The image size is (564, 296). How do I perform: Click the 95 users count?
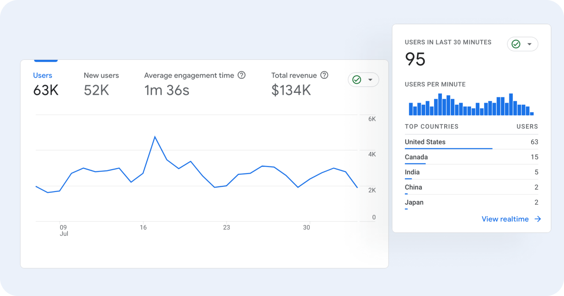pyautogui.click(x=415, y=59)
